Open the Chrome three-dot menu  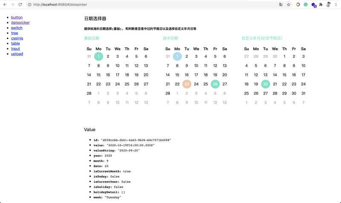[x=336, y=4]
